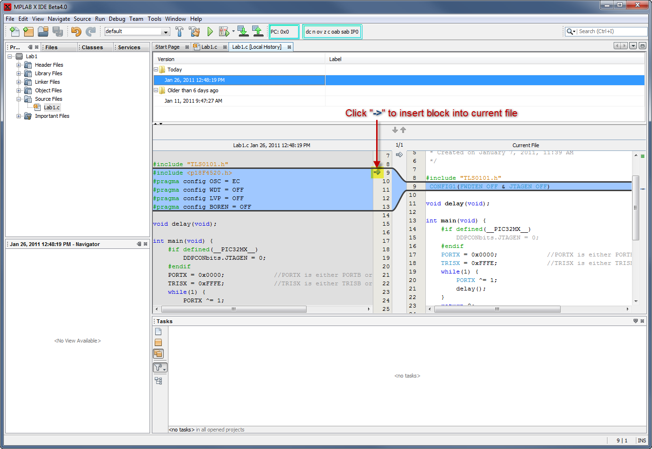This screenshot has width=652, height=449.
Task: Click the yellow insert-block arrow at line 9
Action: [x=377, y=173]
